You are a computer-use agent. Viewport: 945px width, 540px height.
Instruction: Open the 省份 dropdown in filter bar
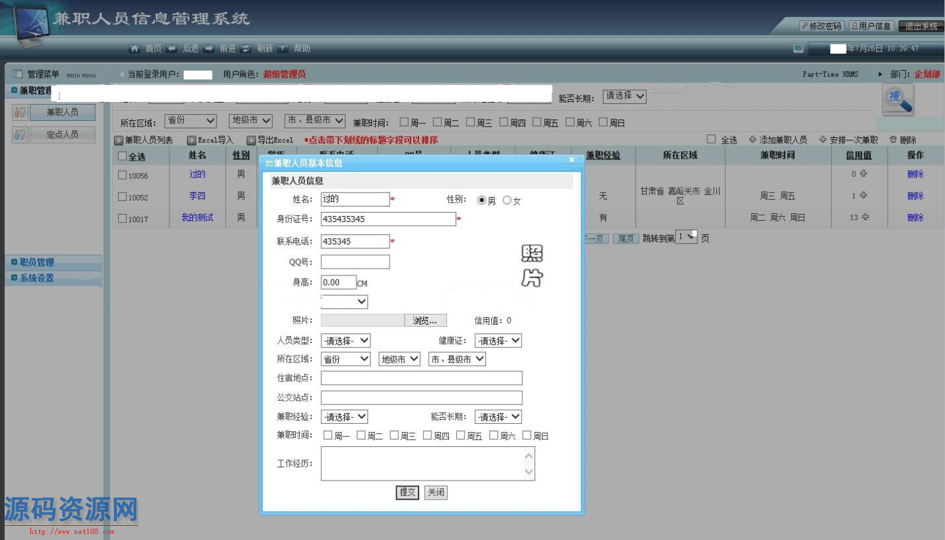[191, 120]
